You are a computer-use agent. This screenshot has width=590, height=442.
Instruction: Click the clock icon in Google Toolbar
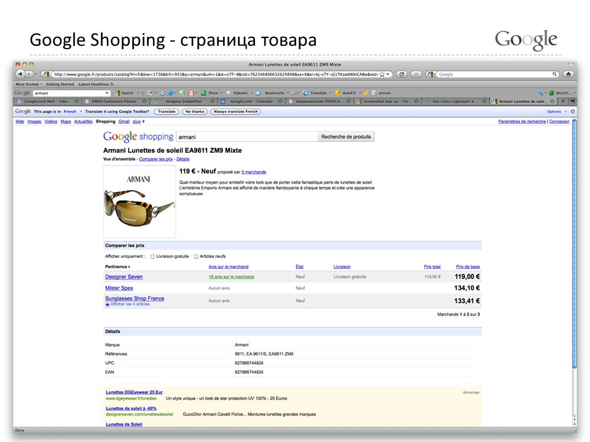[x=162, y=93]
